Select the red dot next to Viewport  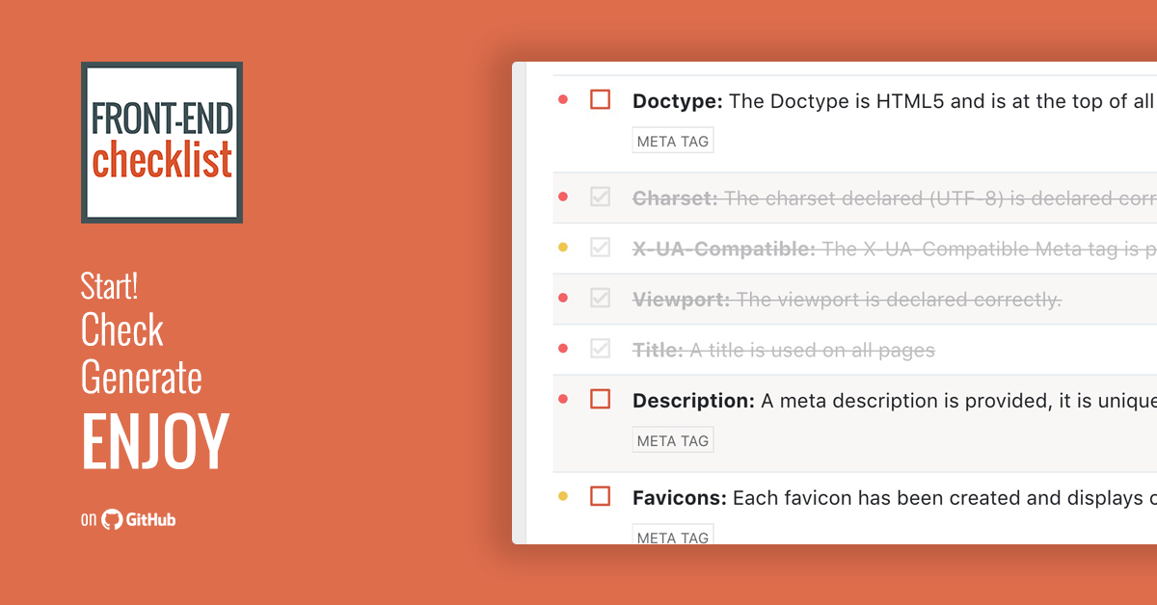[x=563, y=297]
